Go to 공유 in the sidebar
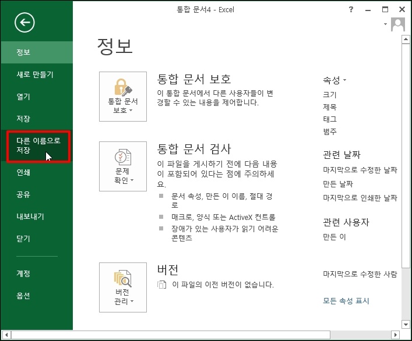 pos(37,194)
